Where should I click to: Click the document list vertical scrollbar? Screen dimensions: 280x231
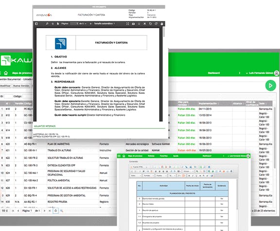(x=274, y=138)
